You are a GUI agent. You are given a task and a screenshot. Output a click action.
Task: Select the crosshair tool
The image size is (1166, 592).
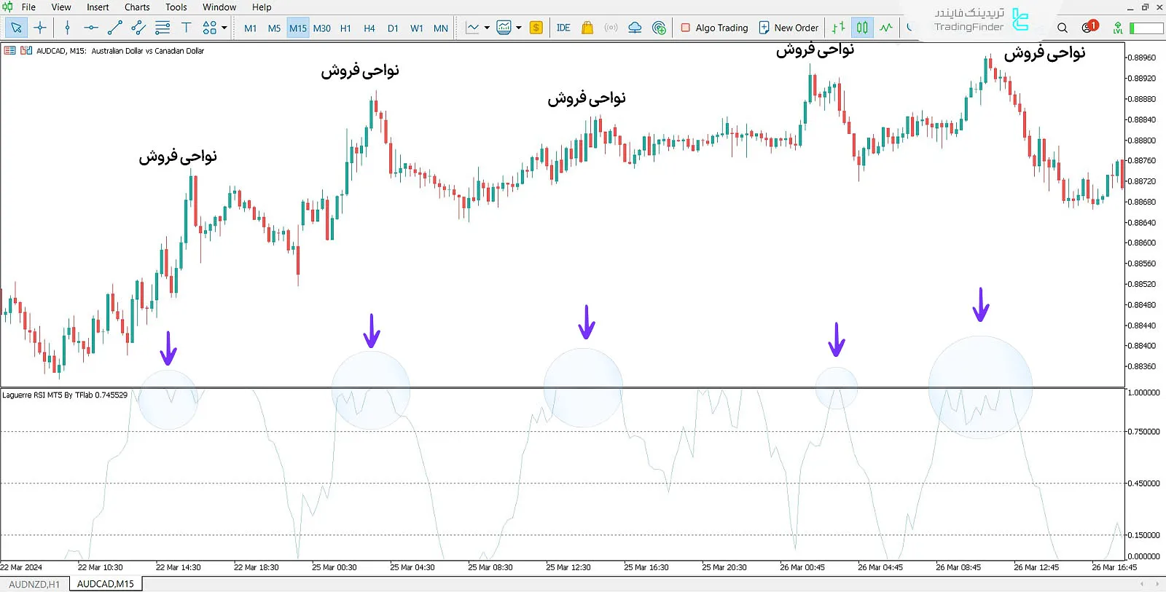(x=40, y=28)
